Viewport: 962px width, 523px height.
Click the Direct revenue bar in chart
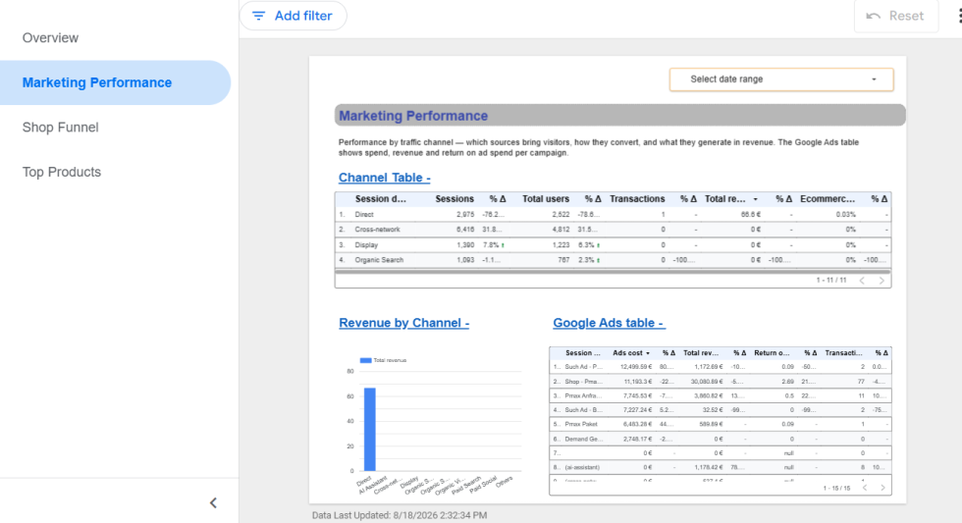pos(370,429)
